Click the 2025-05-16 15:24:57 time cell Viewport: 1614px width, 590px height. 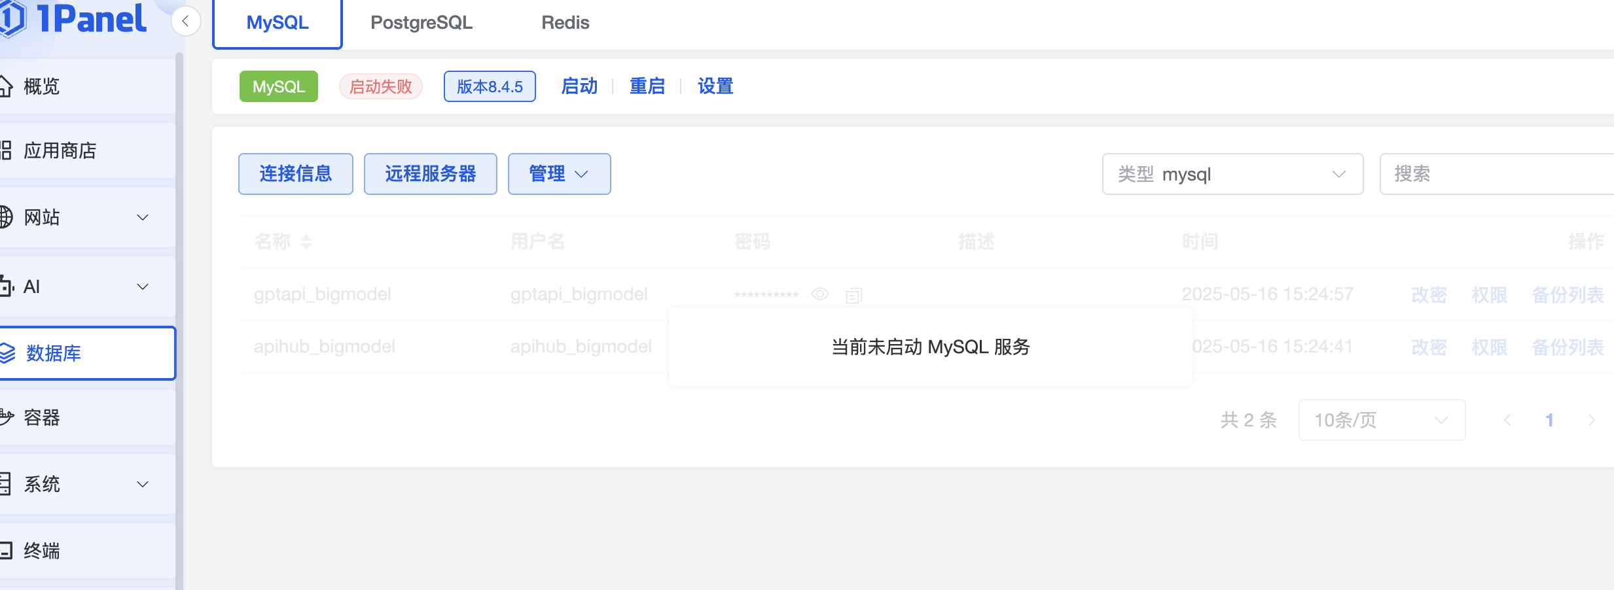1268,294
